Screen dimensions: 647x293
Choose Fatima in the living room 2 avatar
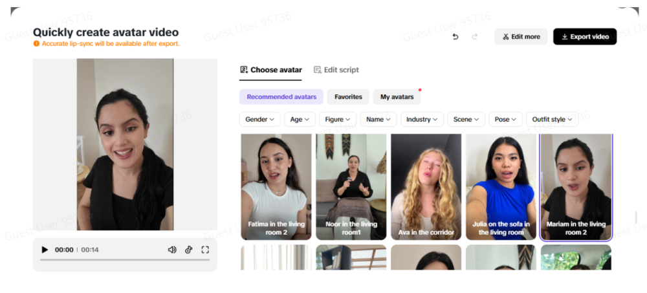[x=276, y=187]
